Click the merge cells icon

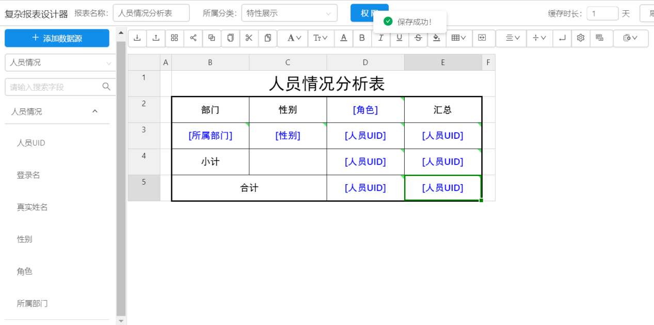coord(482,38)
